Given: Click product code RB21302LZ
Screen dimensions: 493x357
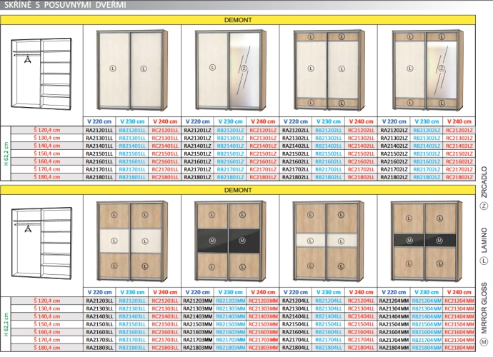Looking at the screenshot, I should coord(427,138).
